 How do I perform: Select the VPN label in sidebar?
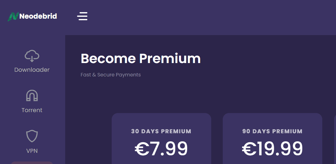32,151
